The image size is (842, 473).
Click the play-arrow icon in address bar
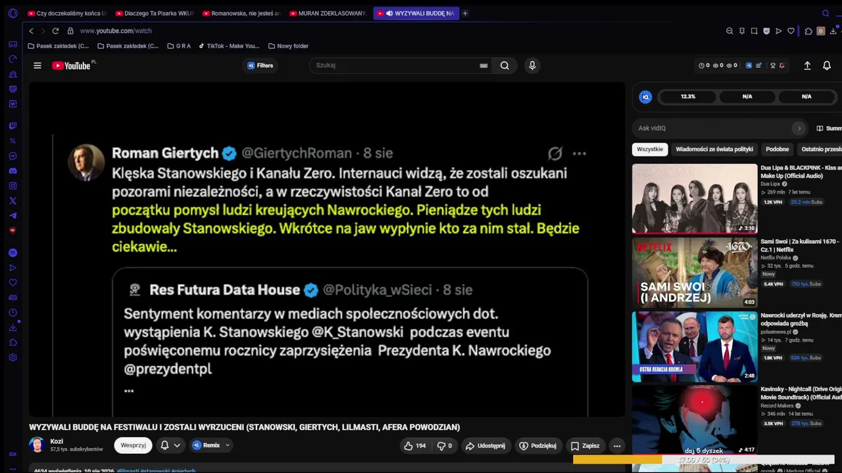click(x=779, y=31)
